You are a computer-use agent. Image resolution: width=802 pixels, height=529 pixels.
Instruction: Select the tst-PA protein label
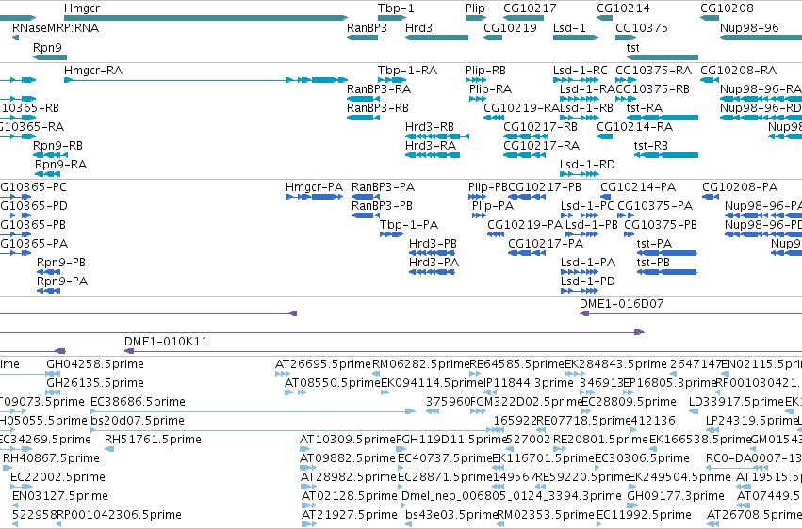coord(654,244)
